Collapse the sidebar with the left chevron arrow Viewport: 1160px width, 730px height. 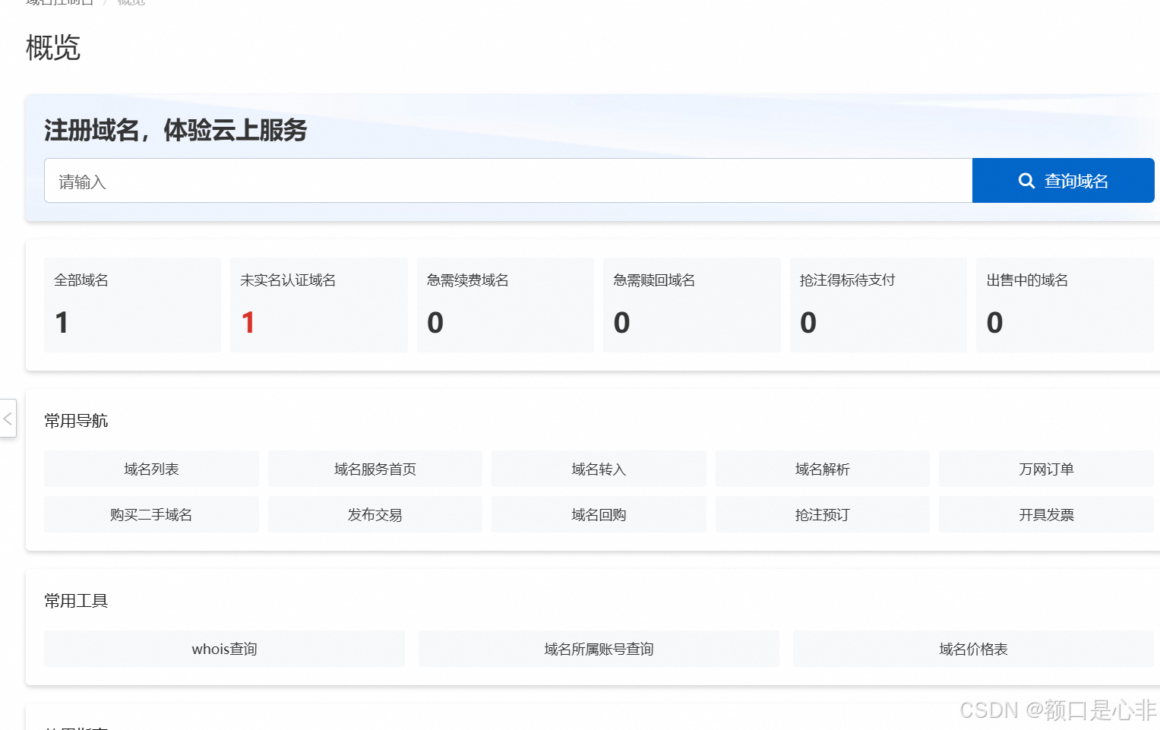tap(8, 419)
